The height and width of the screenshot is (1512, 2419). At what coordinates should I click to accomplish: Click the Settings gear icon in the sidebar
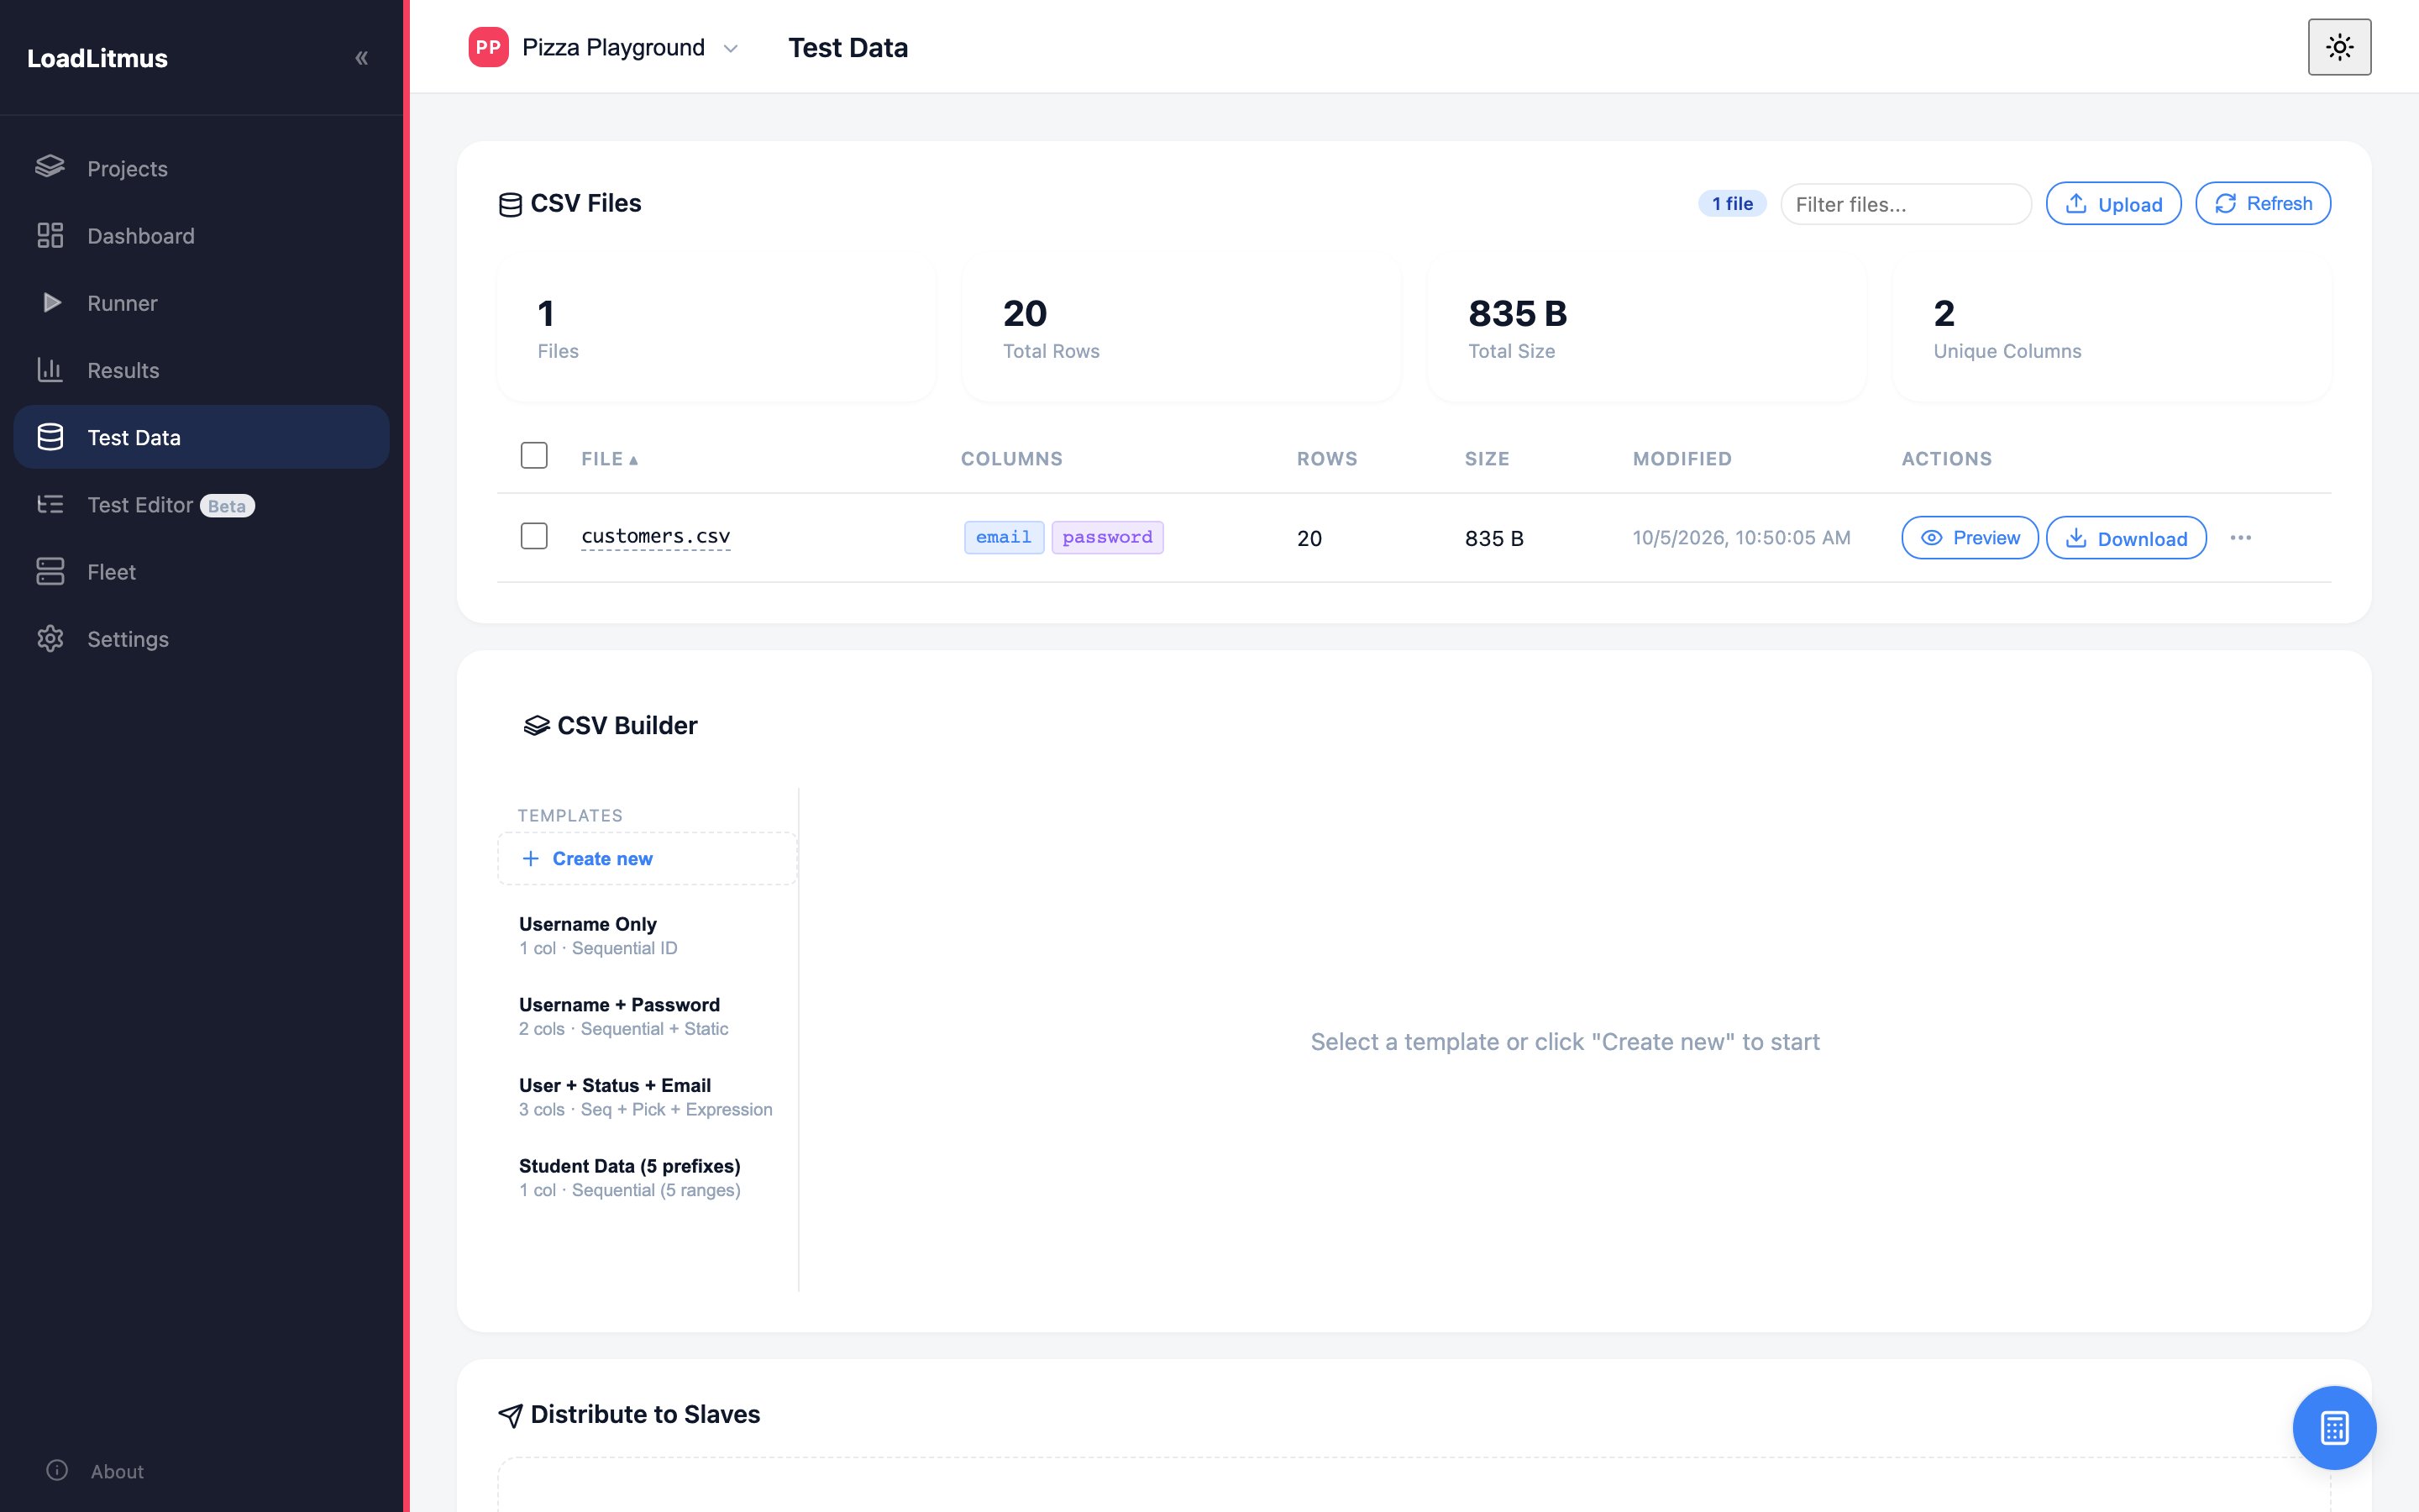point(50,638)
